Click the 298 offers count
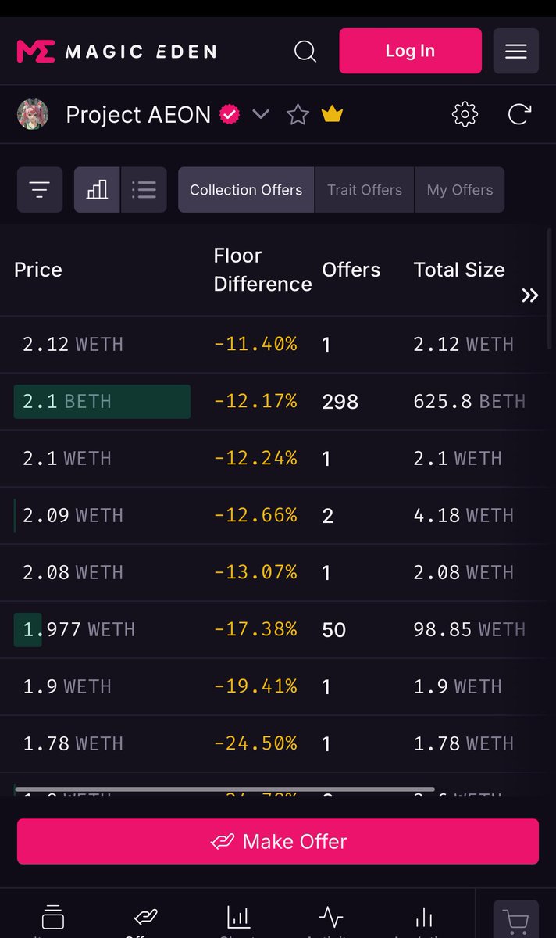 [340, 402]
